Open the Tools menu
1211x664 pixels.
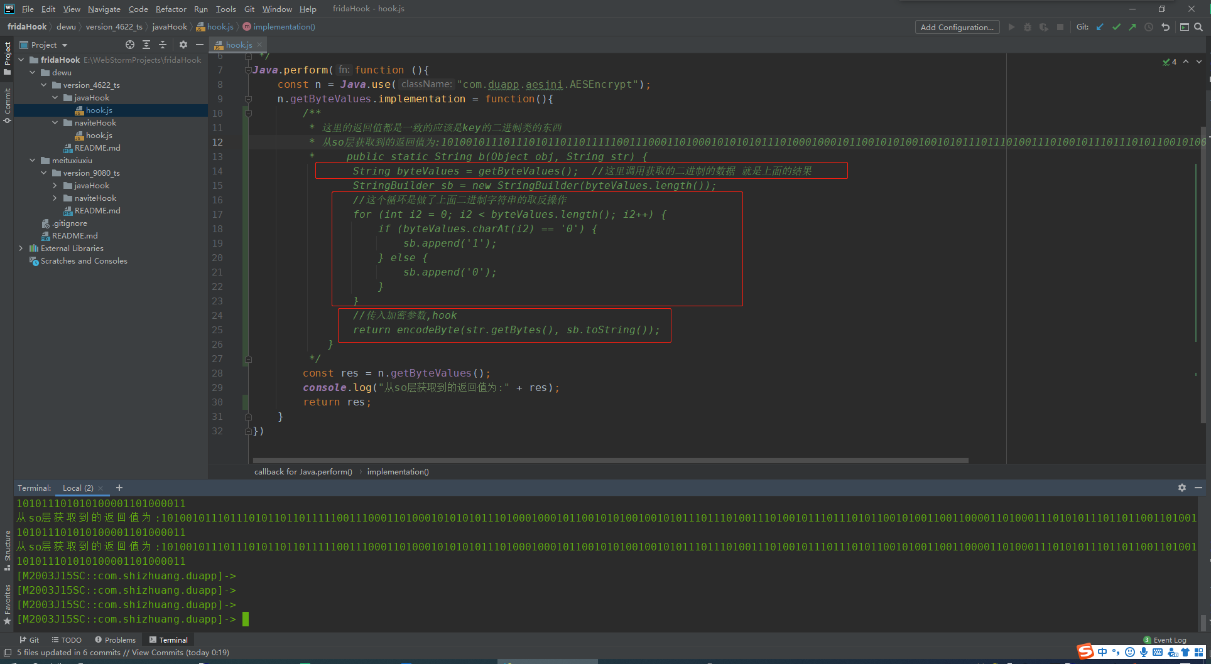(225, 9)
